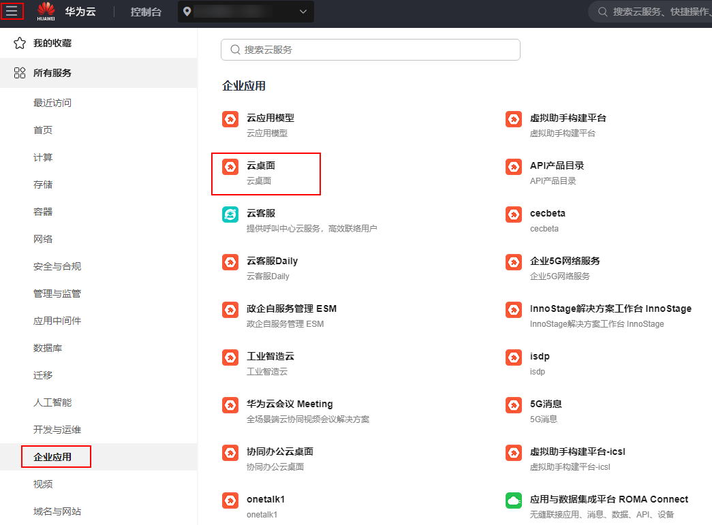The image size is (712, 525).
Task: Click the grid icon for 所有服务
Action: click(20, 73)
